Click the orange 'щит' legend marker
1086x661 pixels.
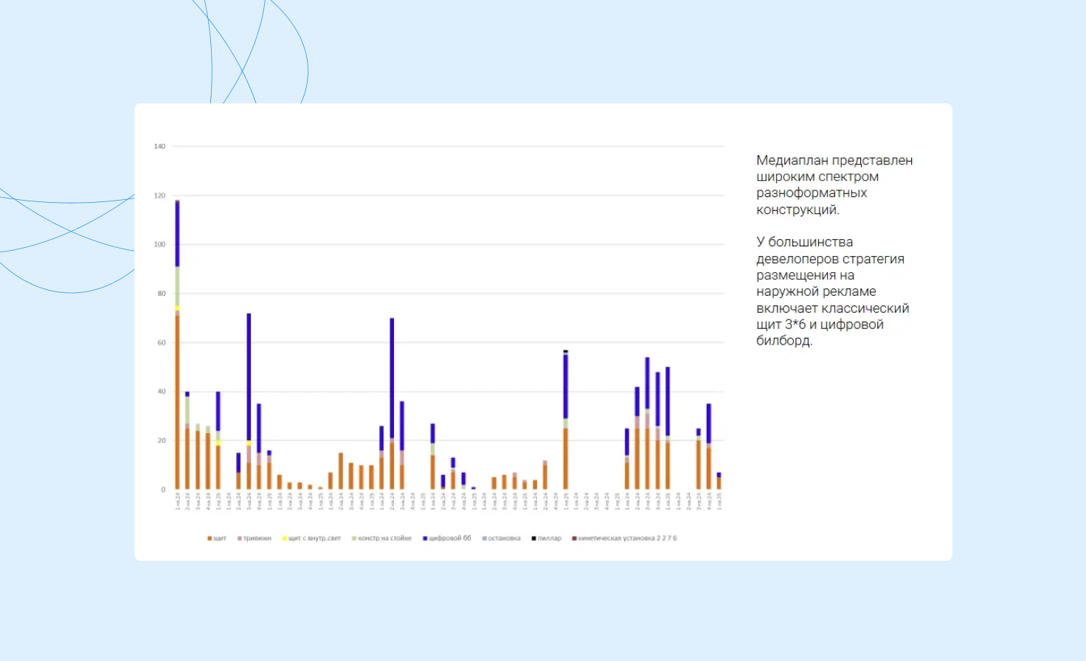tap(210, 539)
